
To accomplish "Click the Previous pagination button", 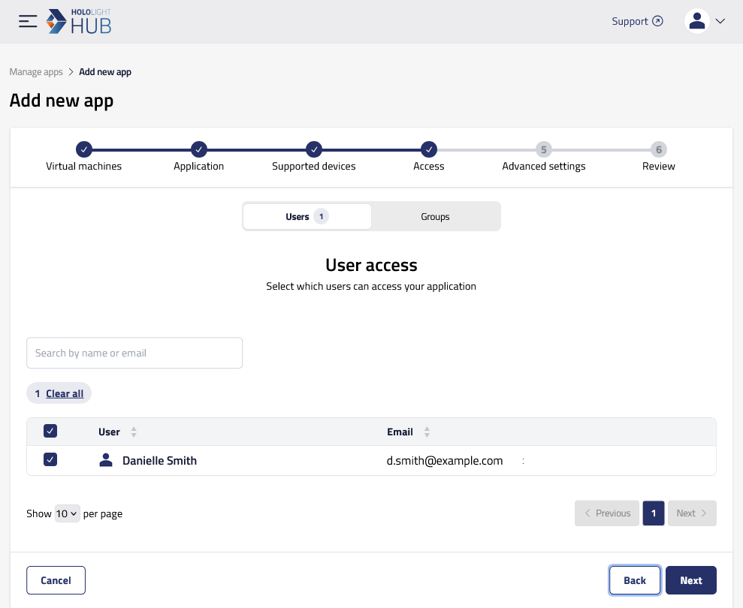I will click(607, 513).
